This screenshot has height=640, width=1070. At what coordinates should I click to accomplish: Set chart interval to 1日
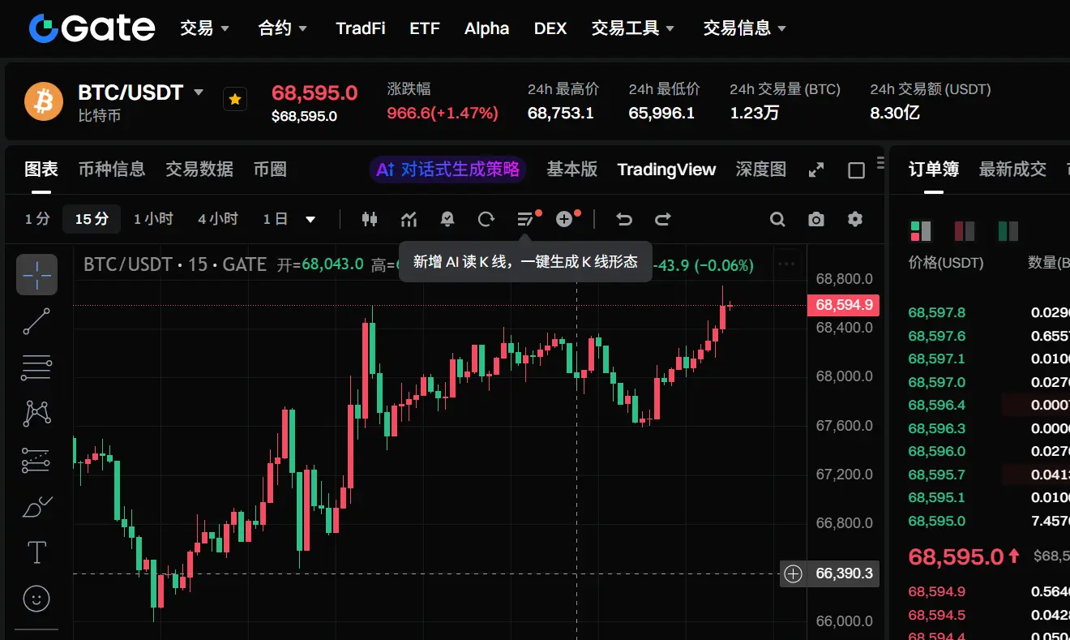pos(276,219)
